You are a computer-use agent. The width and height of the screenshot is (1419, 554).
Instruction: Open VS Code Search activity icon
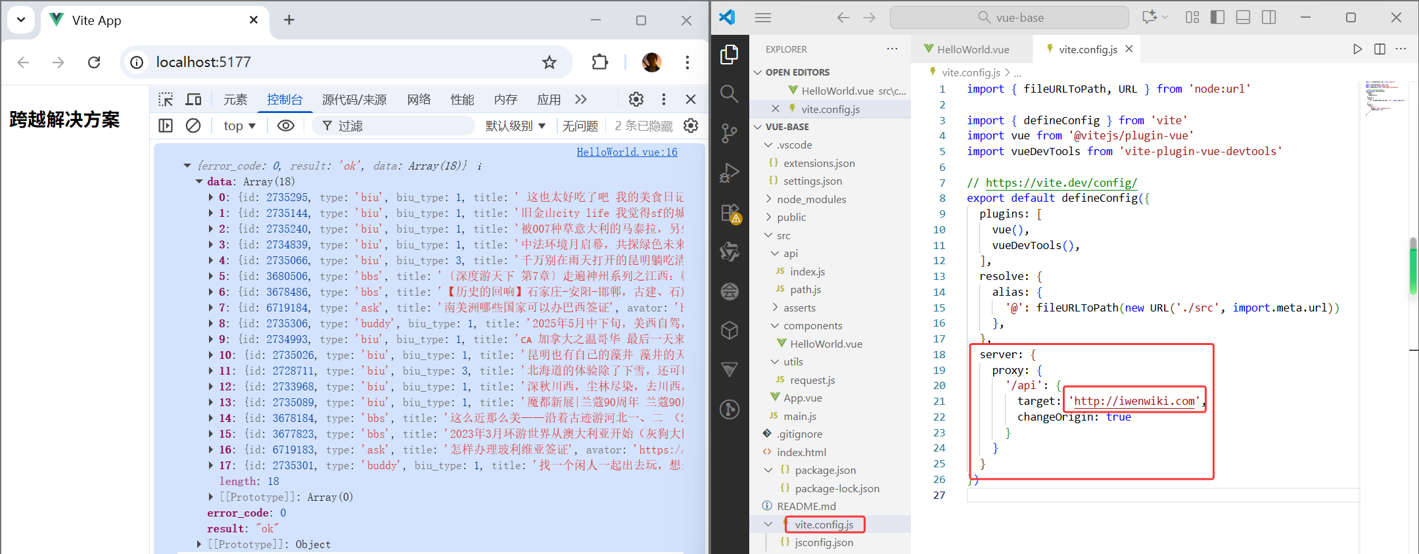(x=730, y=94)
